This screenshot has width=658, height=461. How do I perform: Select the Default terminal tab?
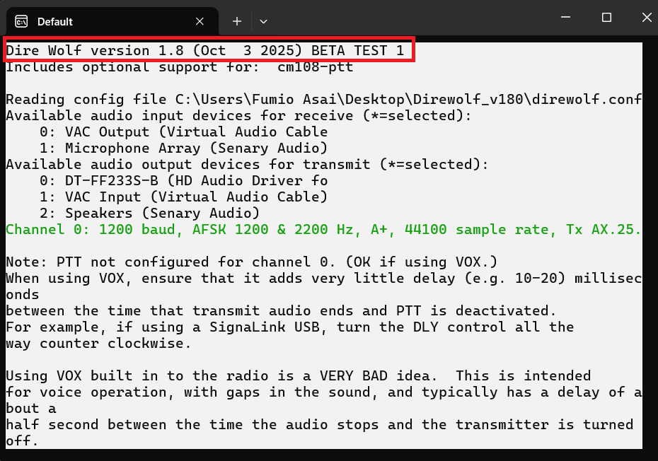click(x=112, y=21)
